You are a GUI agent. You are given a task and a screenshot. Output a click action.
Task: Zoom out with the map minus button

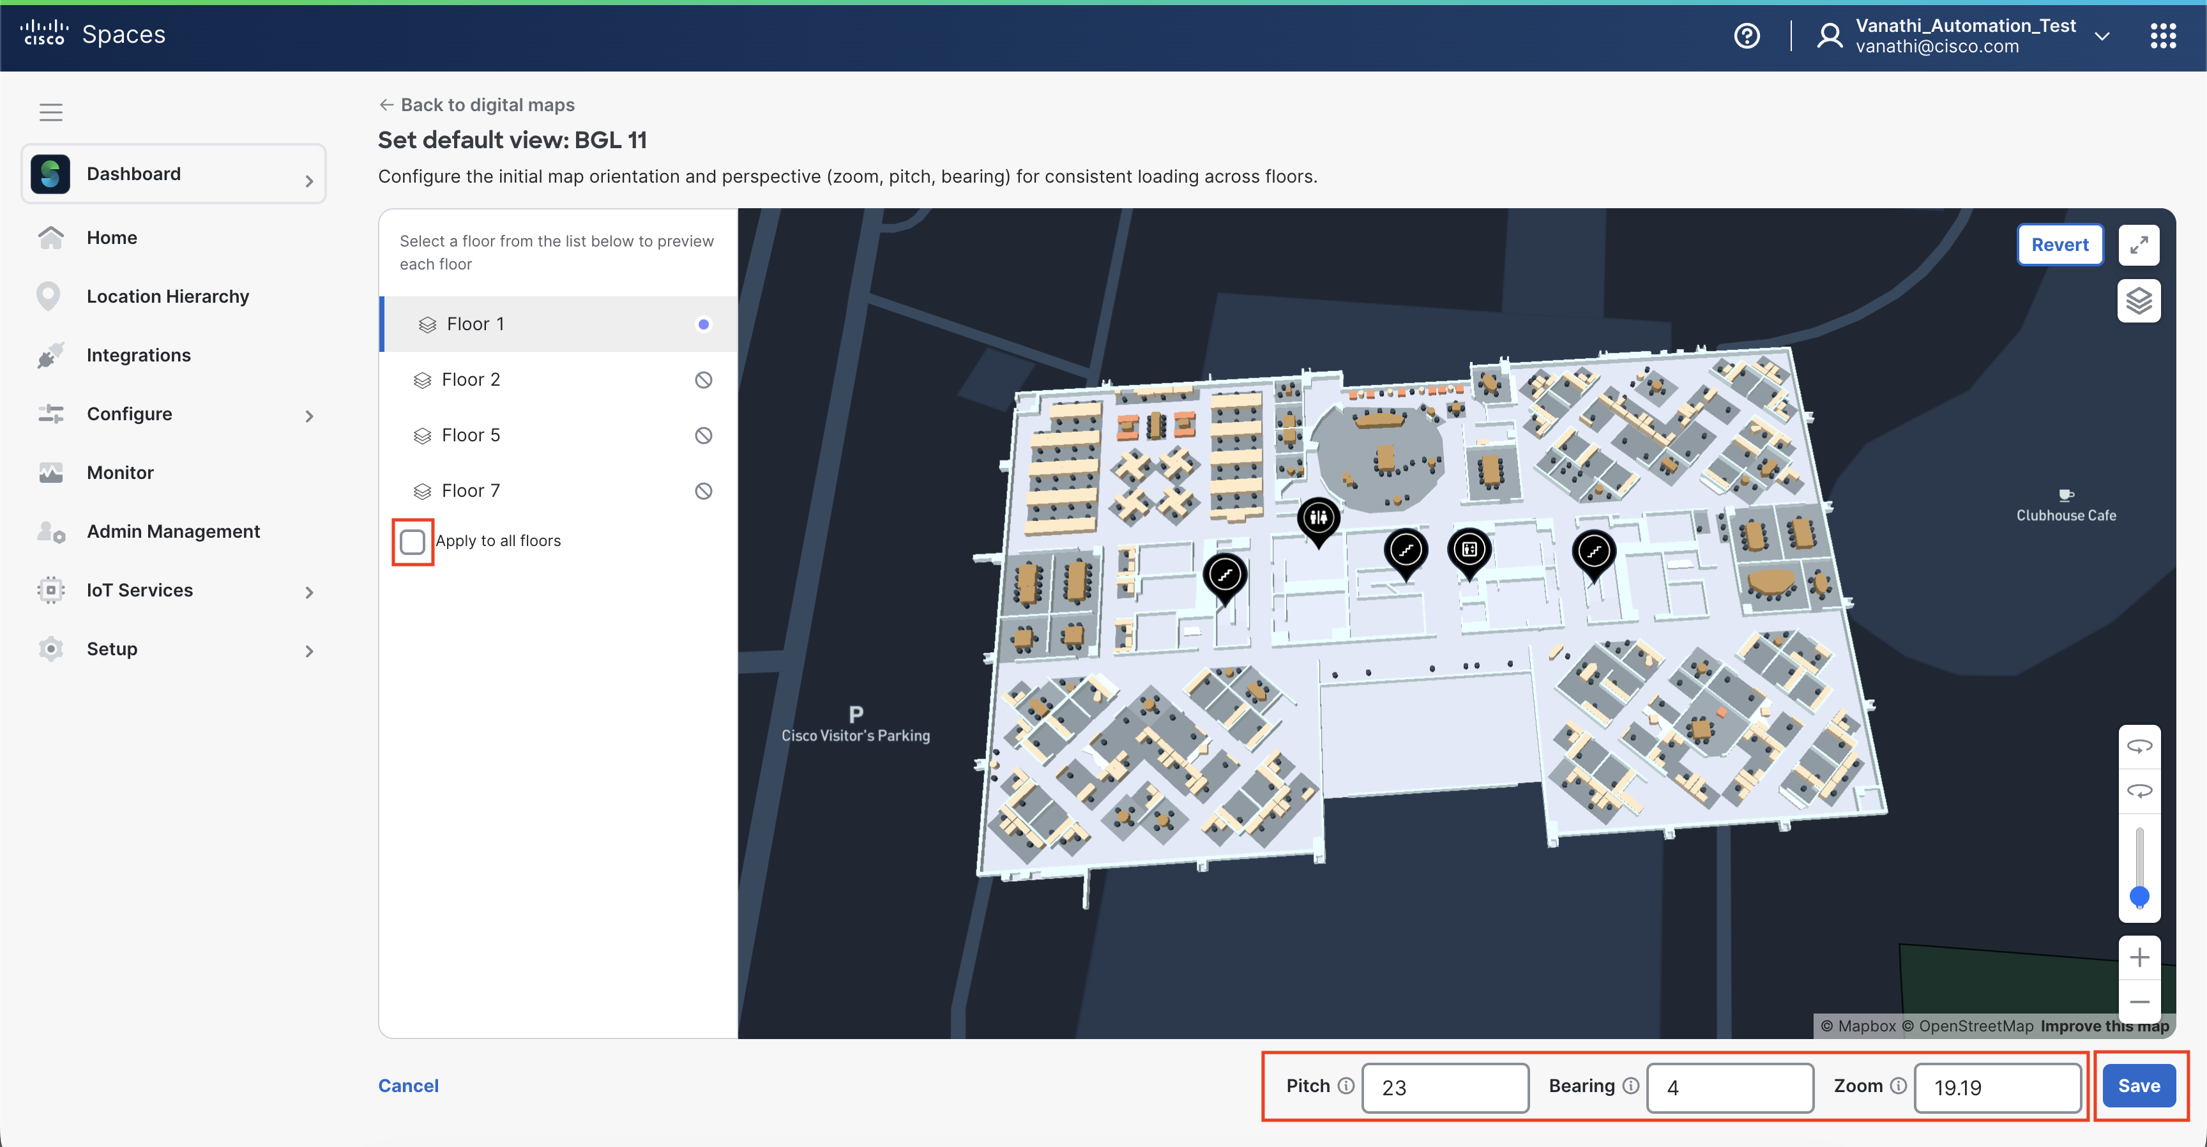point(2139,1001)
